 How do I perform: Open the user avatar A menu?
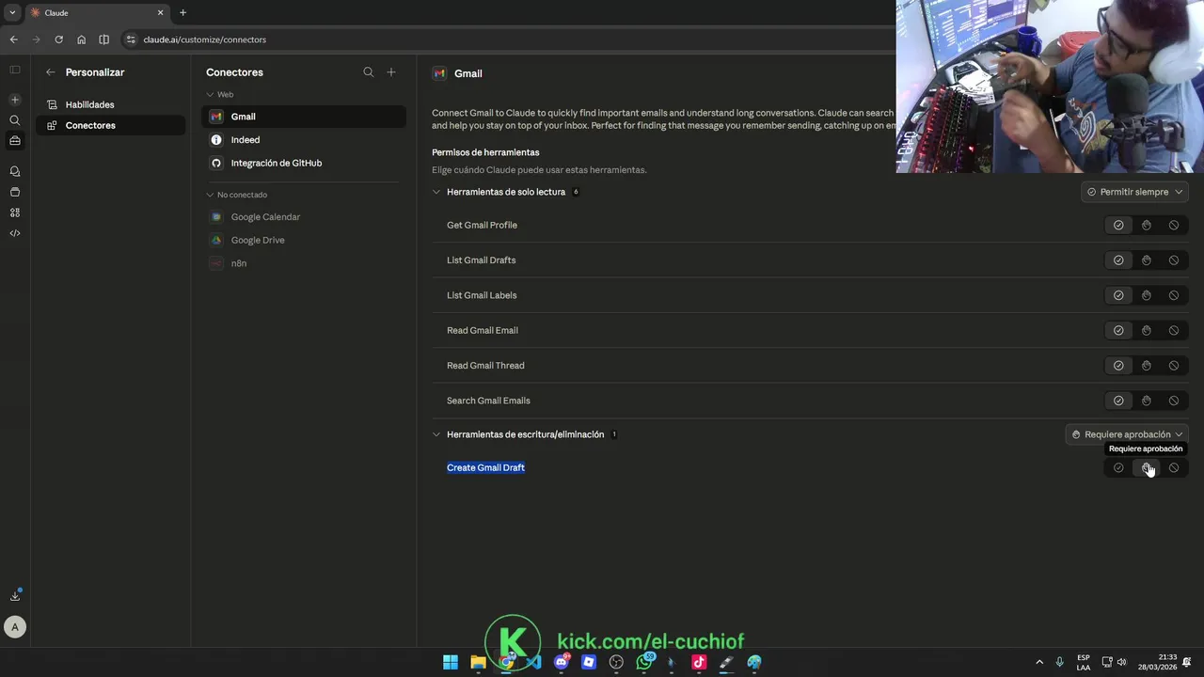(14, 626)
